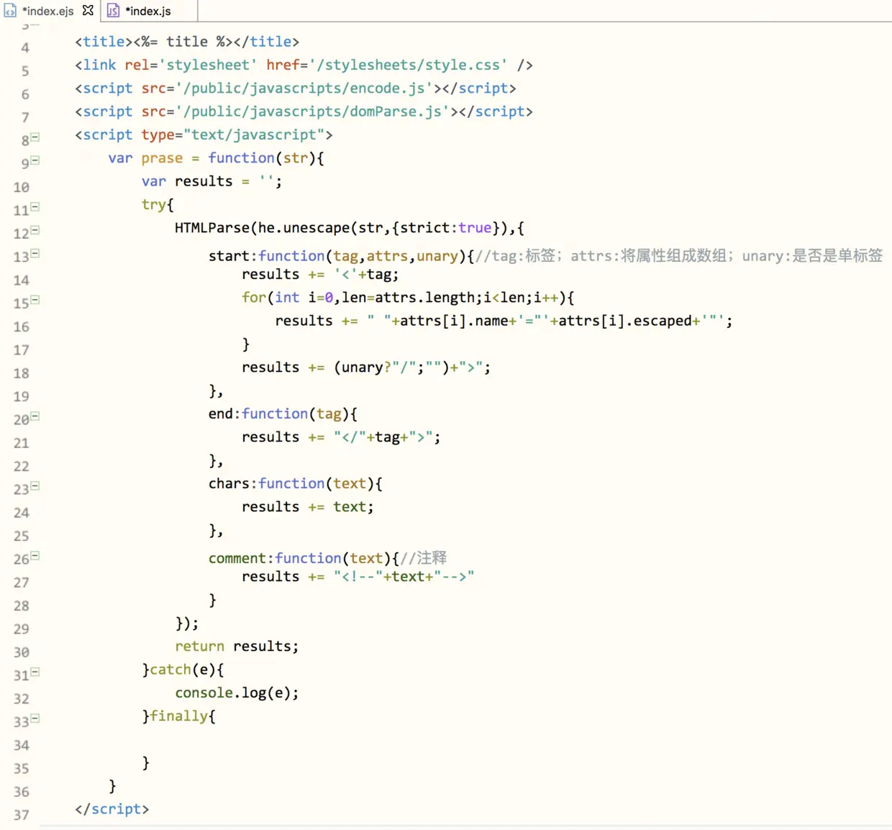Click line number 4 in the gutter
The height and width of the screenshot is (830, 892).
(x=25, y=48)
